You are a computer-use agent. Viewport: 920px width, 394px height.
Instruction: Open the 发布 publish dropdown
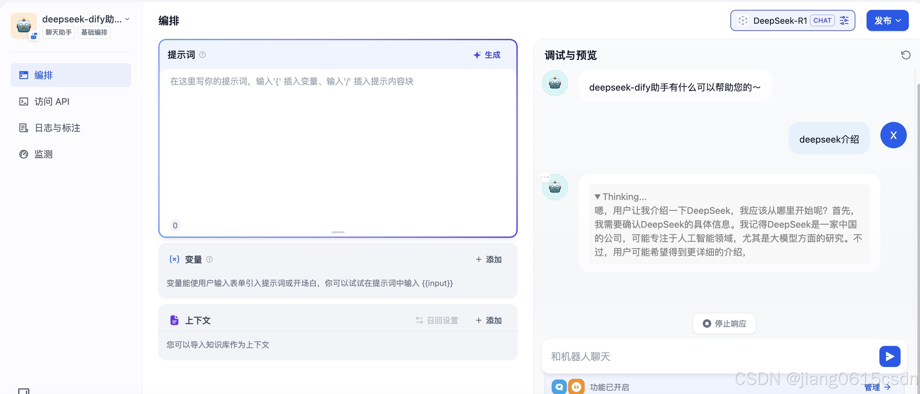pos(887,21)
